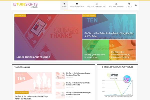The width and height of the screenshot is (150, 100).
Task: Click the Influencer Marketing laptop icon
Action: 96,4
